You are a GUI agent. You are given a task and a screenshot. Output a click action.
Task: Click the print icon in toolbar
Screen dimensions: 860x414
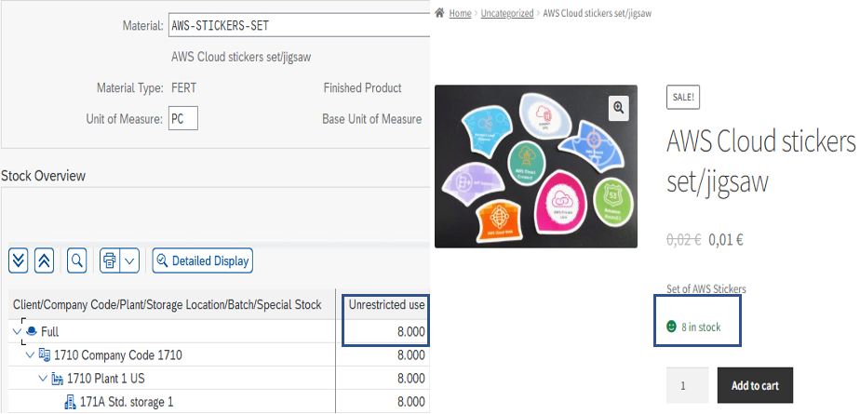pos(109,260)
